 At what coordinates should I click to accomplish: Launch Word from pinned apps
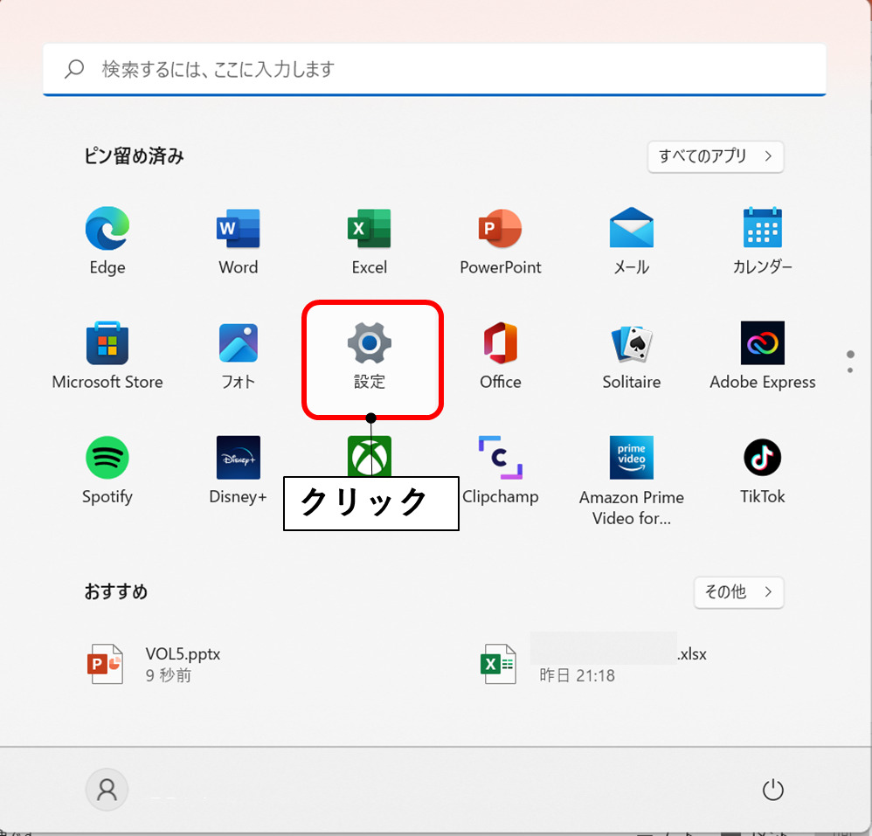point(238,240)
